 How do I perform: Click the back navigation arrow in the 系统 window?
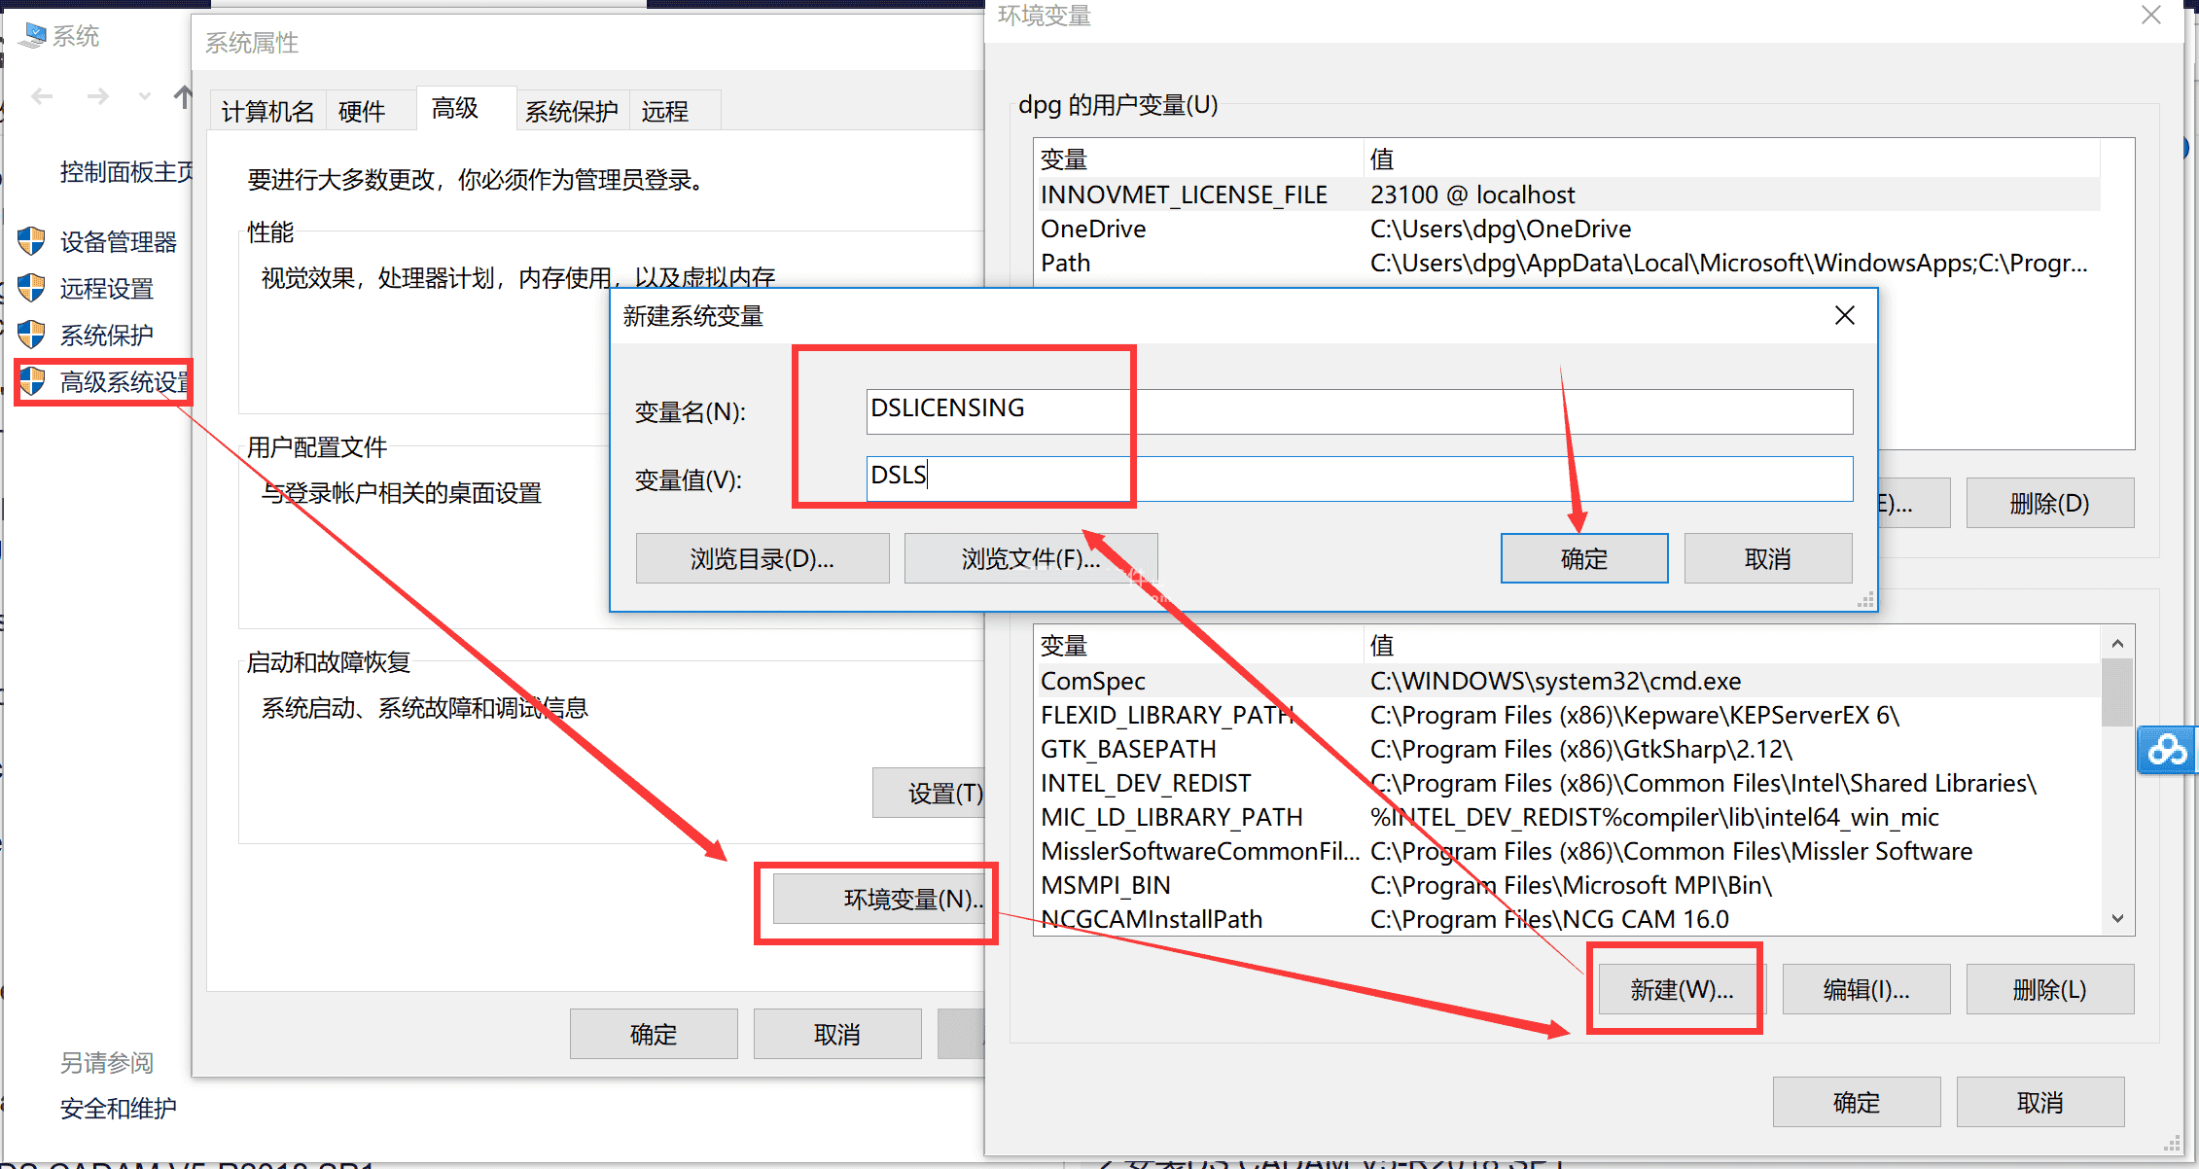tap(40, 95)
